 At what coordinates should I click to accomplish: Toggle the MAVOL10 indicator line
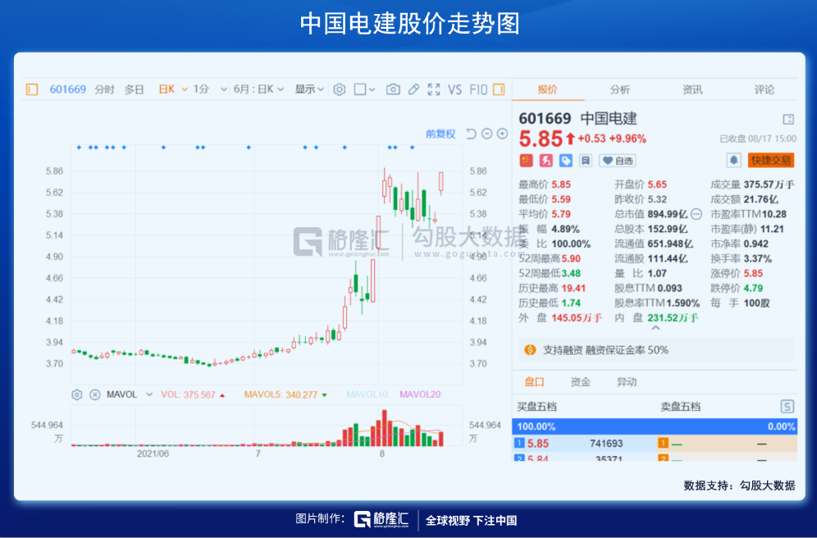(x=367, y=394)
